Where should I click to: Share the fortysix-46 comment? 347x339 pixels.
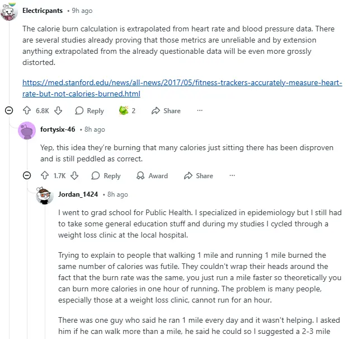(x=198, y=176)
